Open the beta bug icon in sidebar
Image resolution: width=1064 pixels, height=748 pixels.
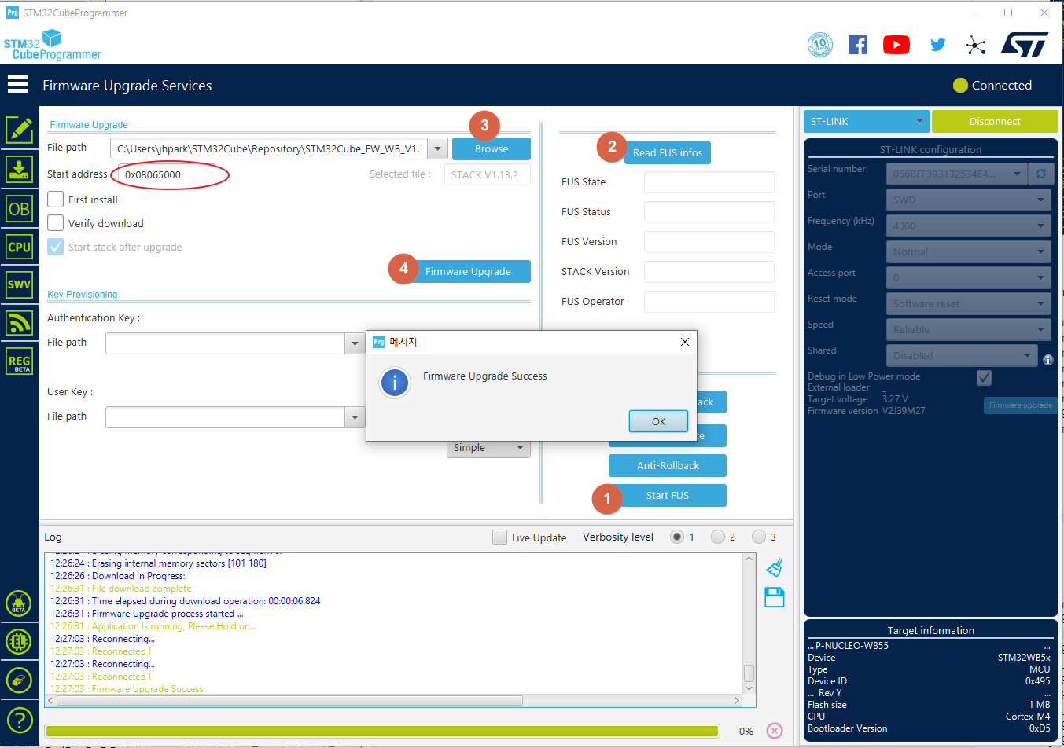19,603
